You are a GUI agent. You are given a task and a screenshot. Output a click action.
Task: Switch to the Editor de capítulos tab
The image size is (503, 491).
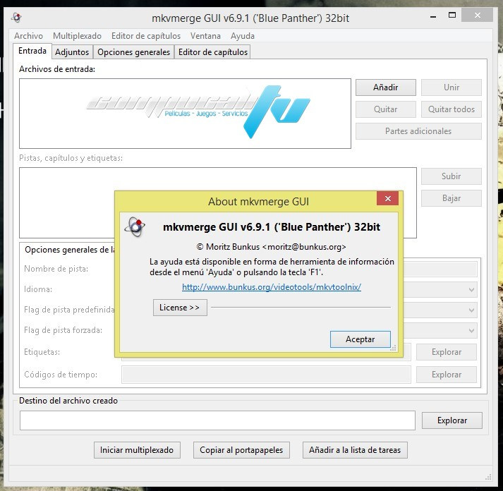pos(212,52)
